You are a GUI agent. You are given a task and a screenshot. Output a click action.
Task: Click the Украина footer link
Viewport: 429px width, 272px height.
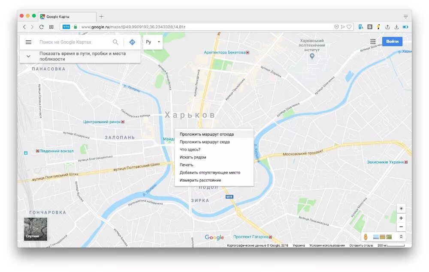point(299,245)
